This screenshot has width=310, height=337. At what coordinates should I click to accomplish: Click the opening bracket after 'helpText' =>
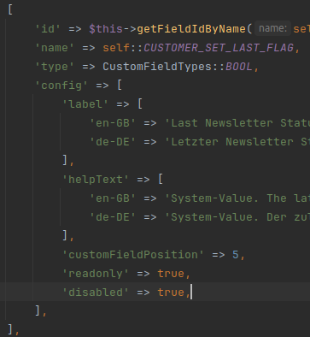[x=161, y=180]
